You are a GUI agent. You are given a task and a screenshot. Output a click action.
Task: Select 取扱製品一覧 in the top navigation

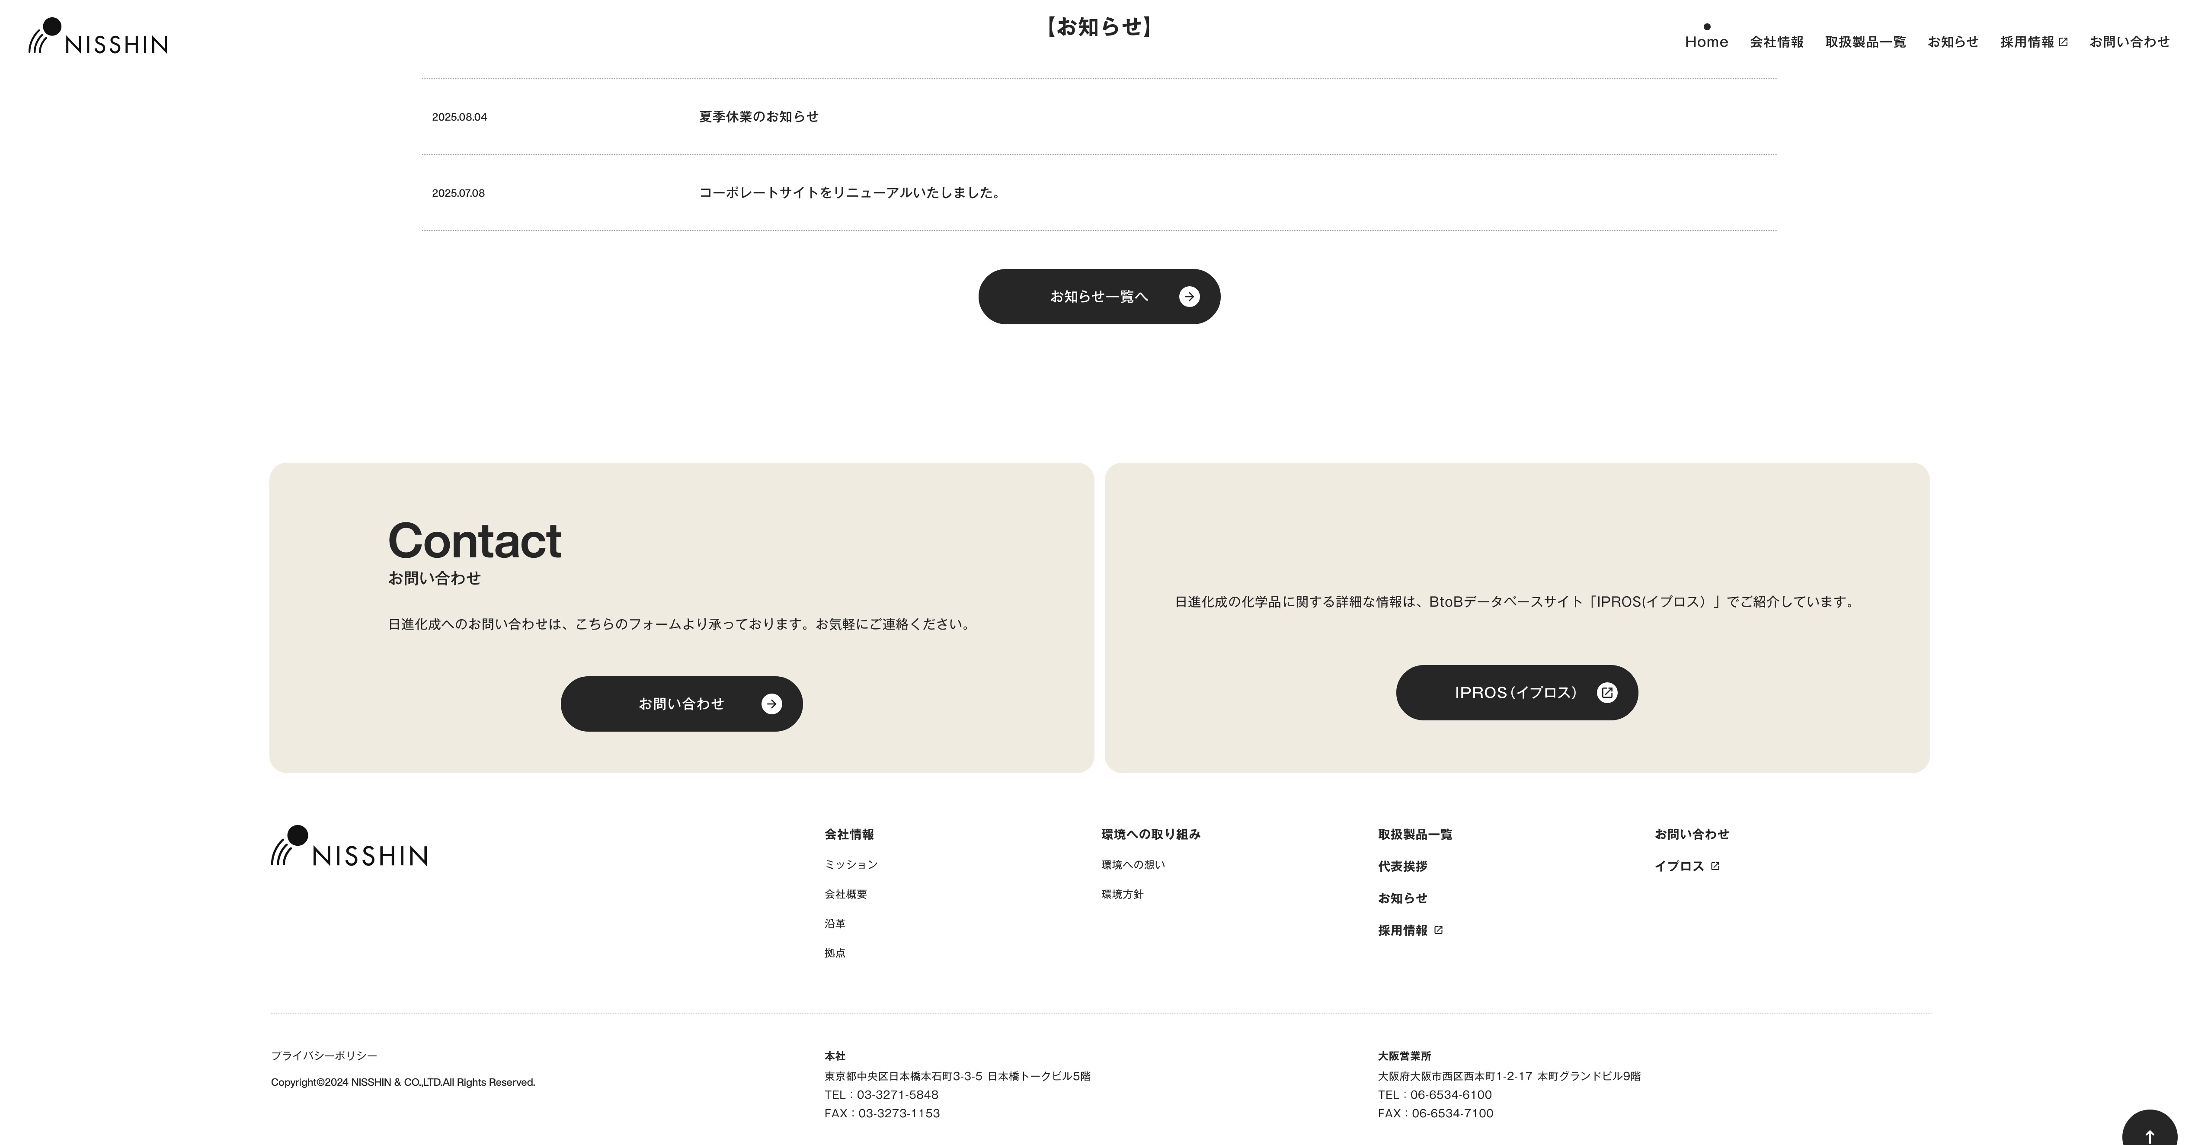point(1865,42)
